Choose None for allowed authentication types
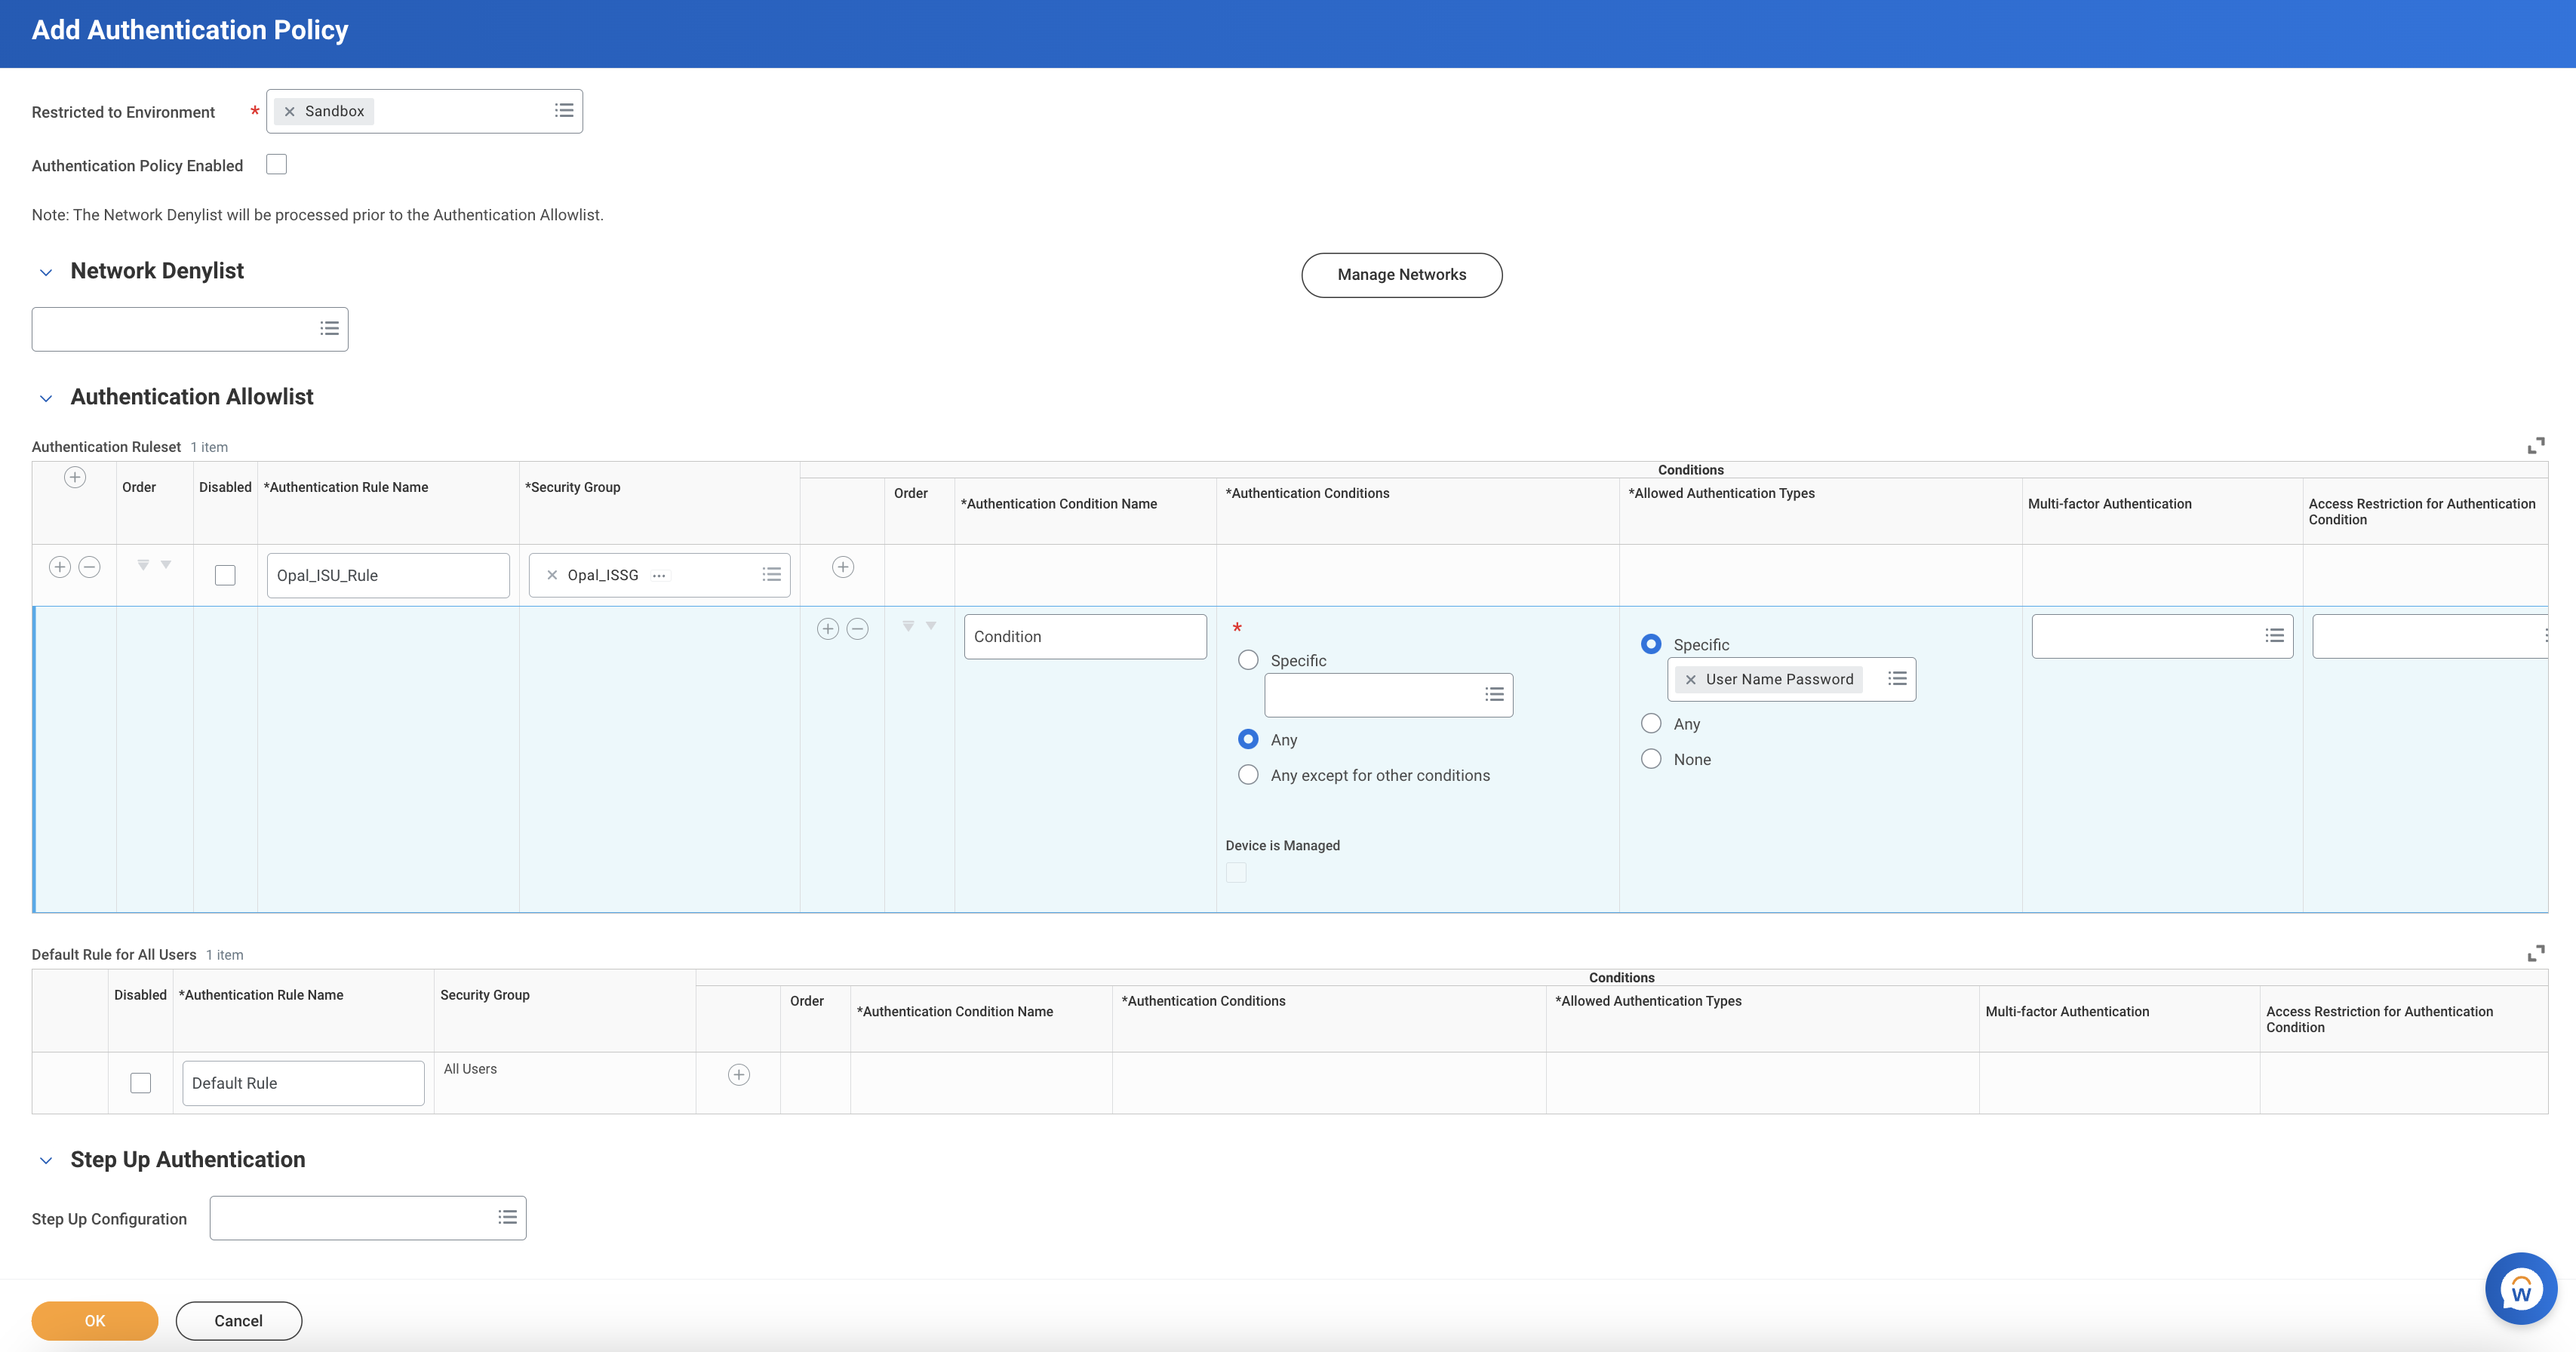This screenshot has width=2576, height=1352. (1651, 759)
